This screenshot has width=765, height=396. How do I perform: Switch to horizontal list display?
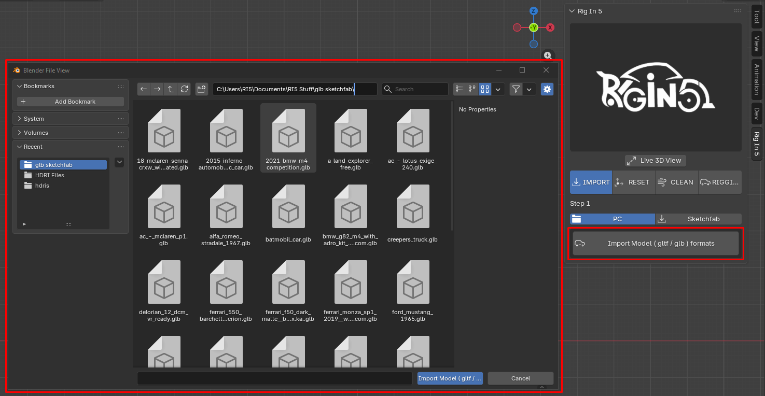(x=472, y=89)
